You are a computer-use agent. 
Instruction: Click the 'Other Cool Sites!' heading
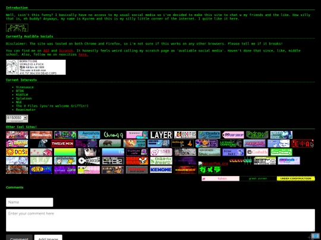(21, 127)
